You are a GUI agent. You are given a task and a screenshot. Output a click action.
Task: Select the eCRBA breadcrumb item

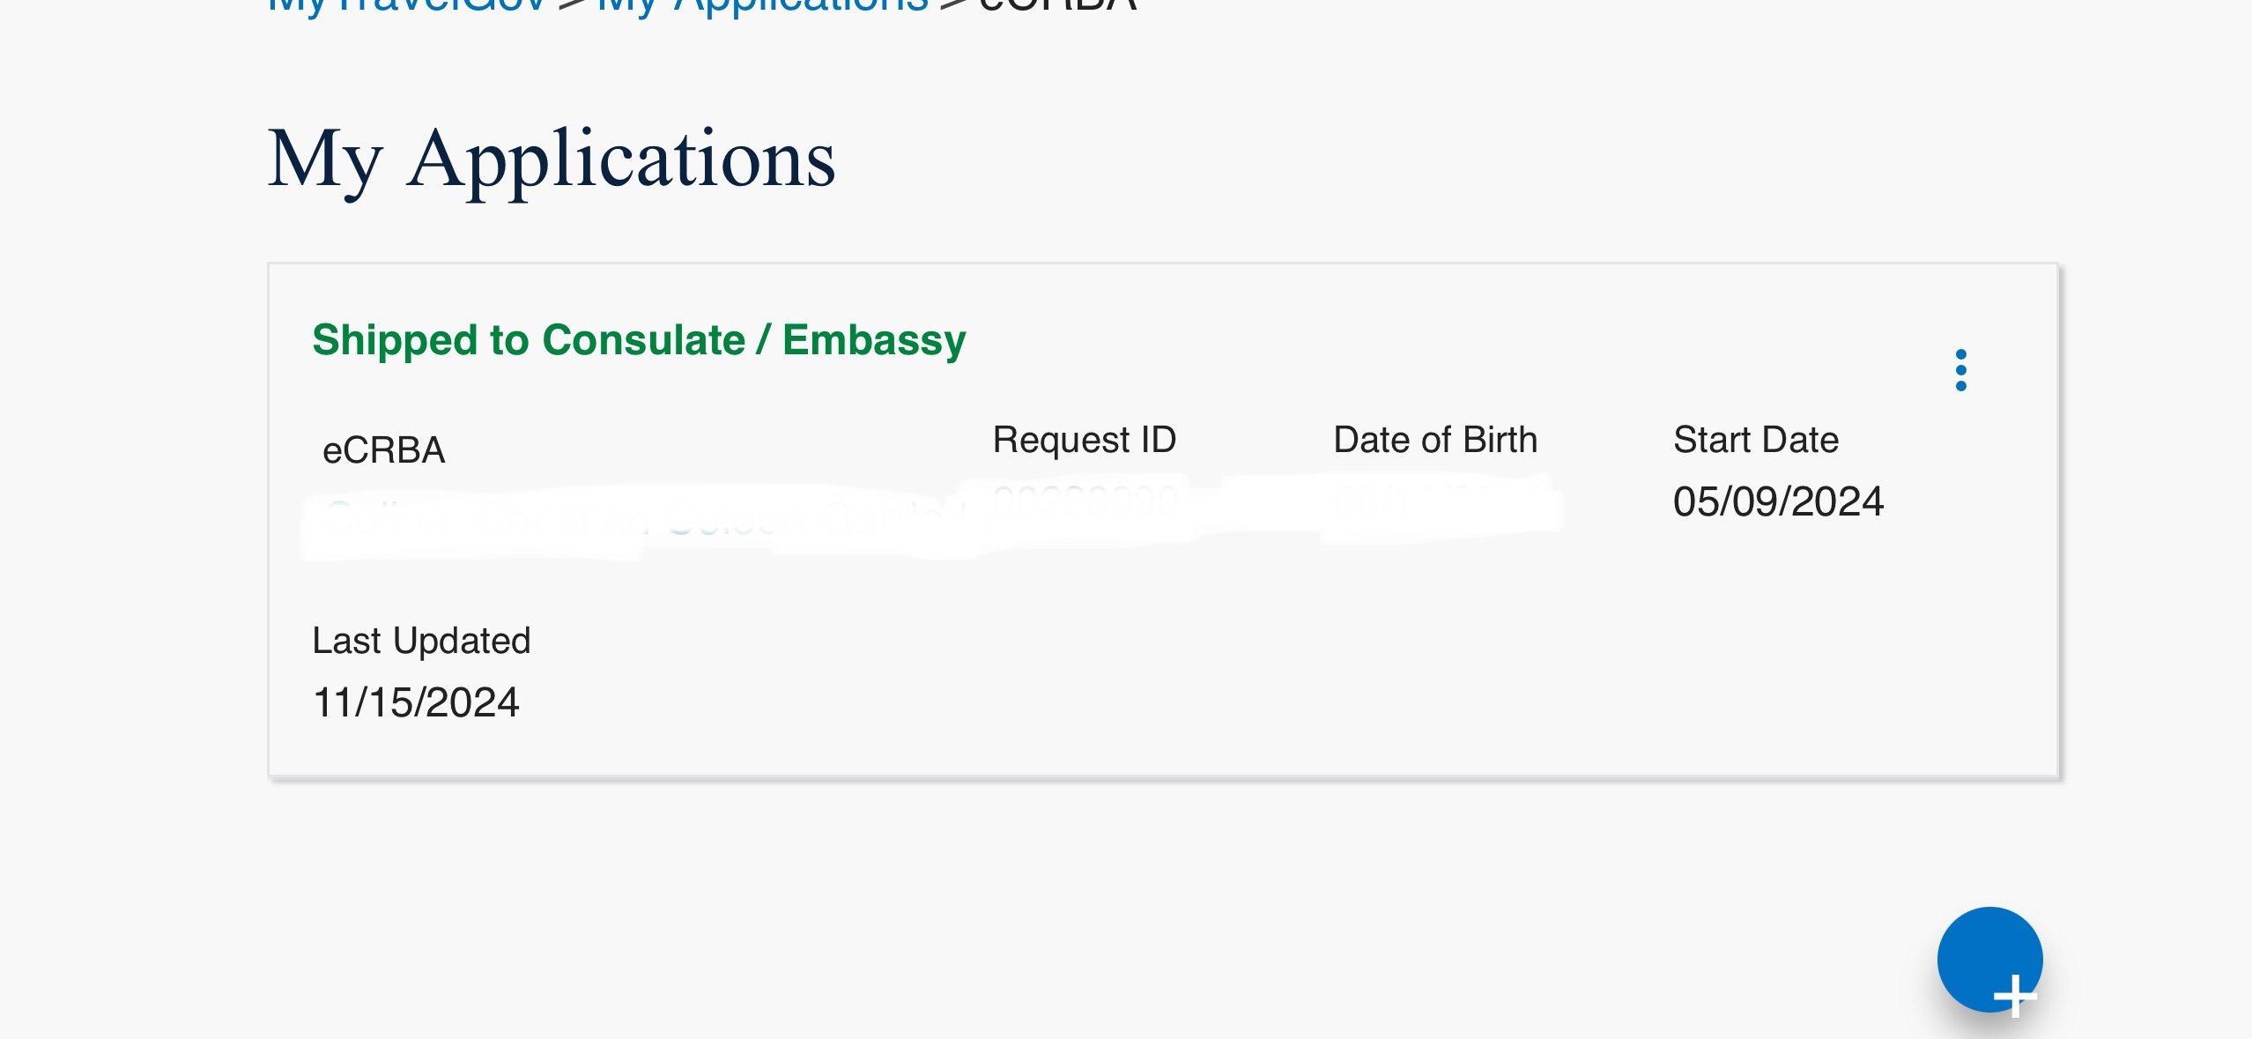tap(1057, 4)
